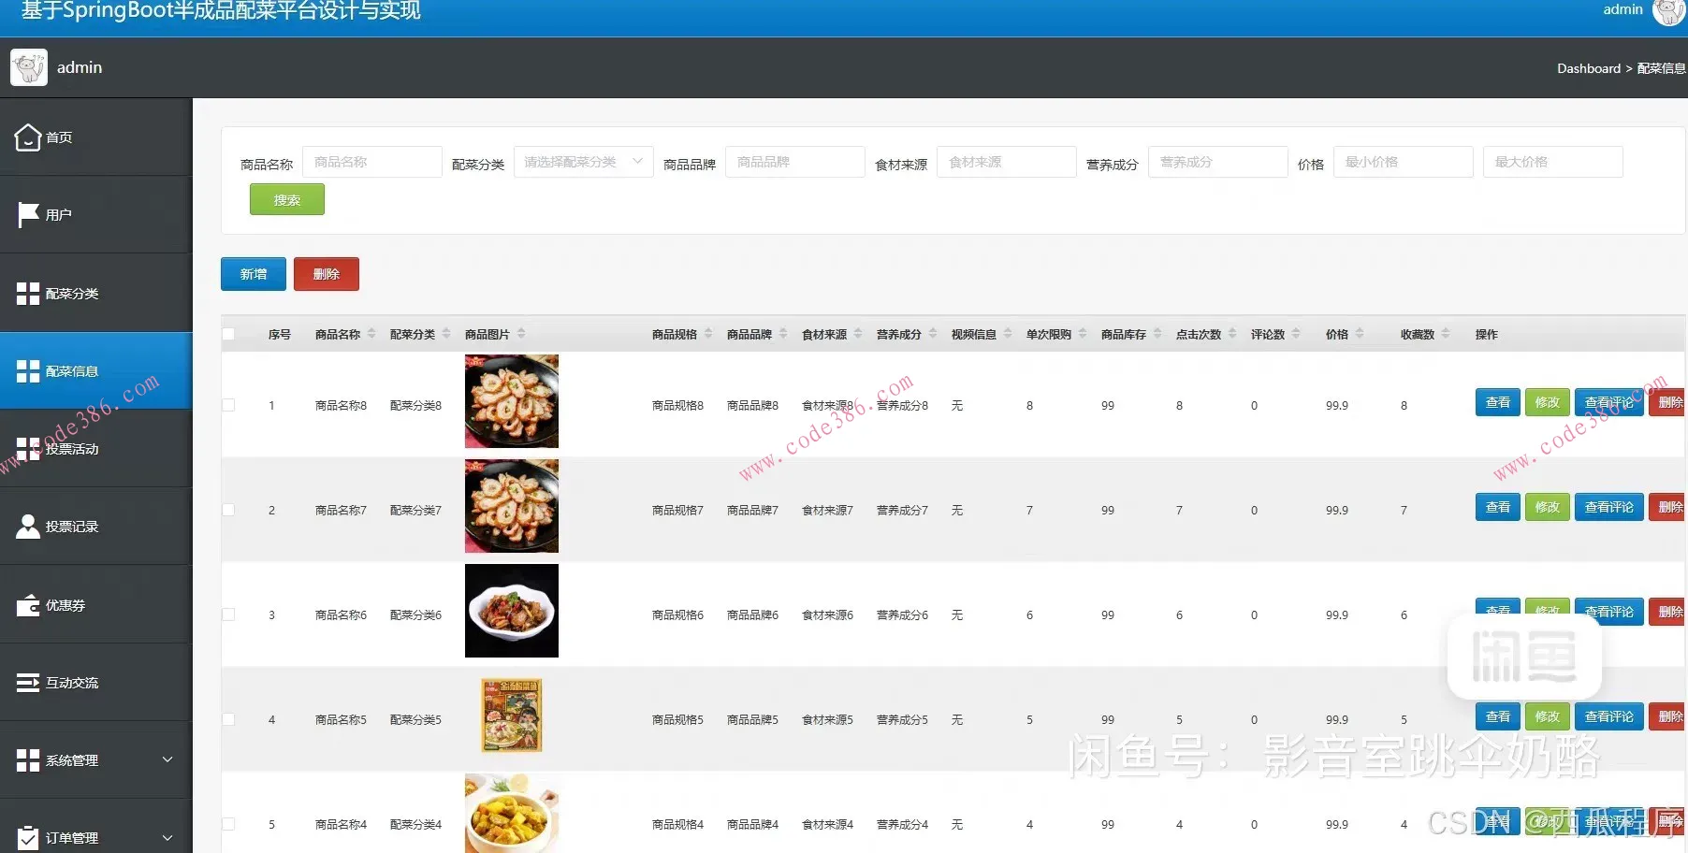Click the 商品品牌 search input field
Viewport: 1688px width, 853px height.
pyautogui.click(x=795, y=162)
